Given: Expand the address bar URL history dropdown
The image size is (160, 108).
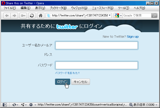Looking at the screenshot, I should point(110,16).
